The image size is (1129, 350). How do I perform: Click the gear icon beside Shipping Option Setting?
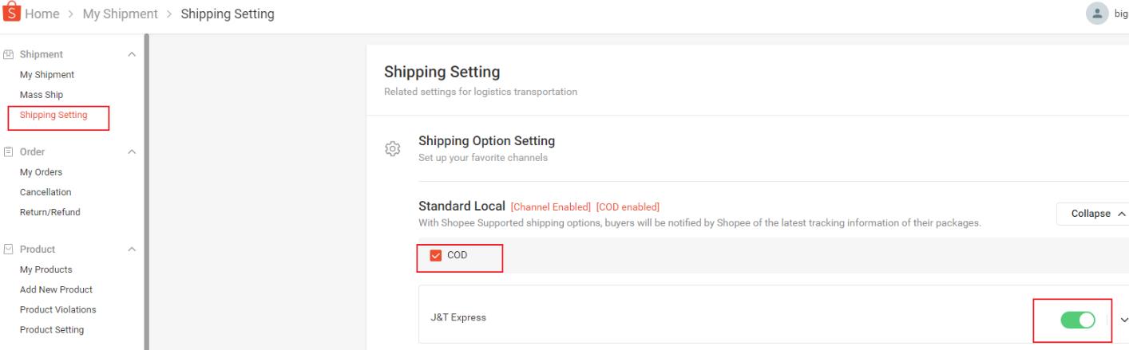(x=392, y=149)
